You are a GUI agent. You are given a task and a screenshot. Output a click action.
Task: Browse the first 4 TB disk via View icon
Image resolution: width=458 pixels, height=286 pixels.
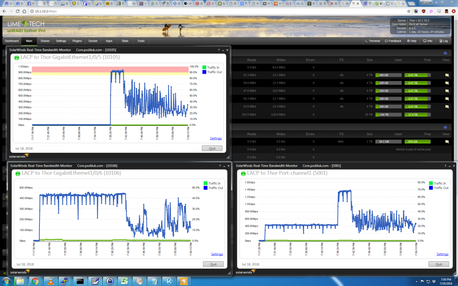447,75
